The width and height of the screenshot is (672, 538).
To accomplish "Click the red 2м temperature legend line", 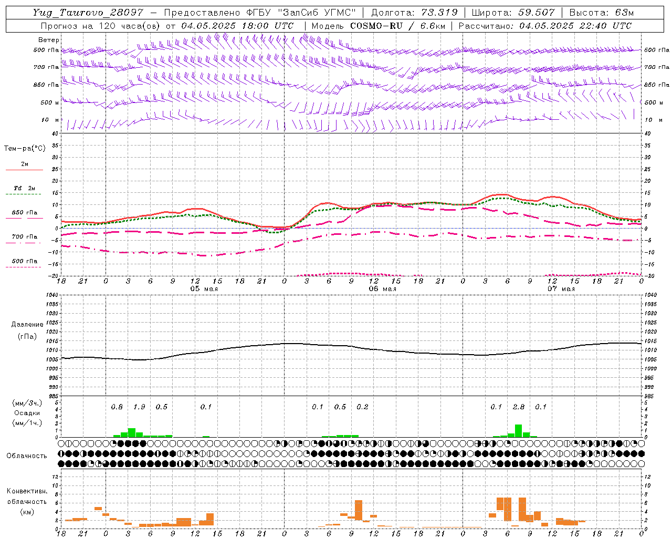I will tap(25, 170).
